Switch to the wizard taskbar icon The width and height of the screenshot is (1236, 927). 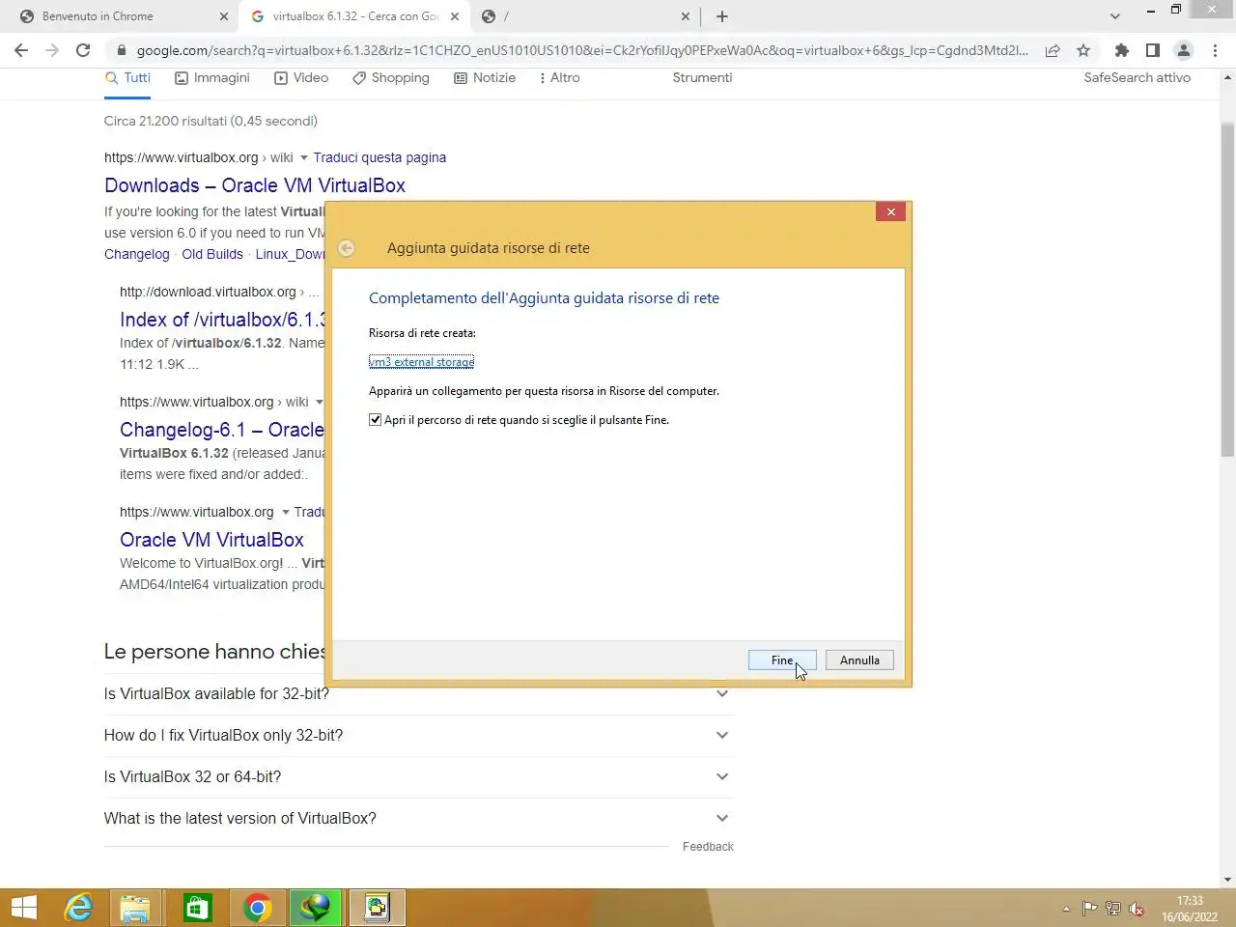tap(376, 908)
